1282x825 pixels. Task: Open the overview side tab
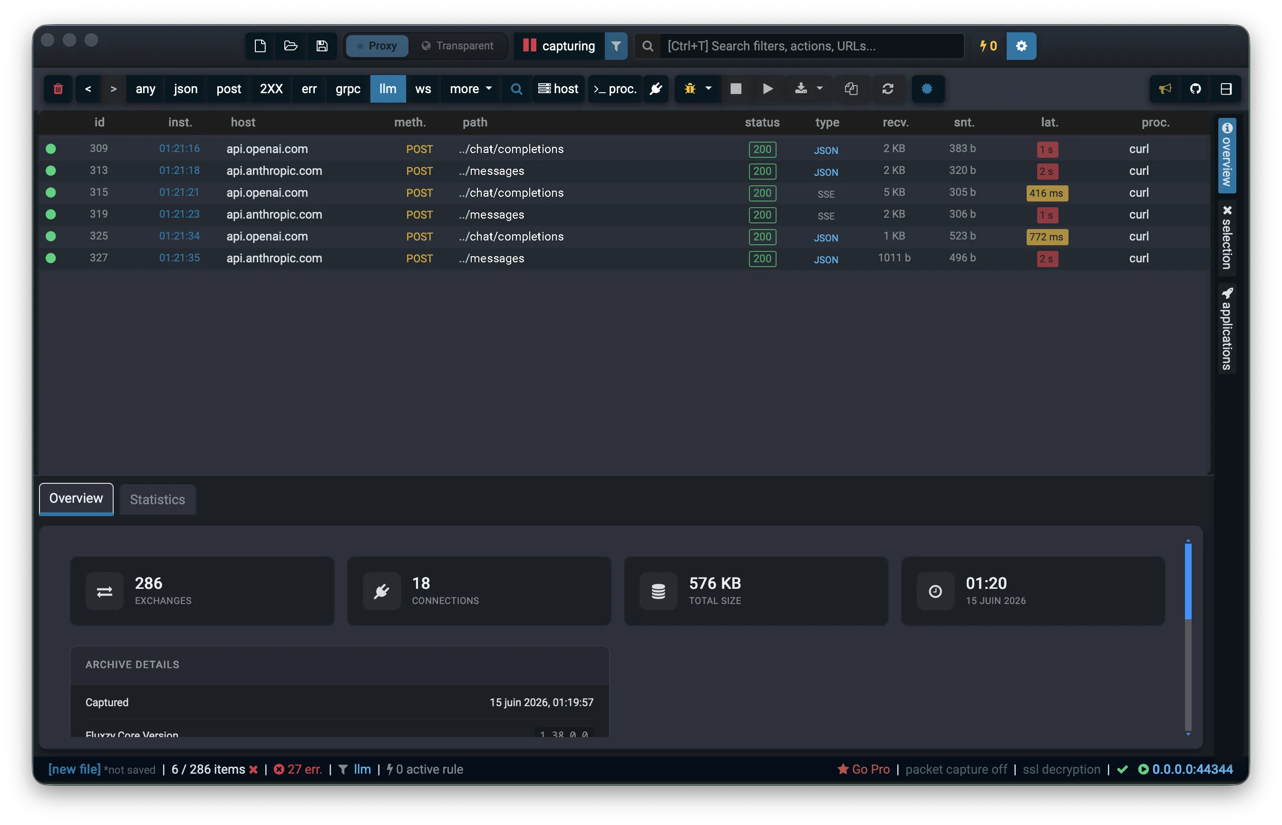tap(1227, 155)
